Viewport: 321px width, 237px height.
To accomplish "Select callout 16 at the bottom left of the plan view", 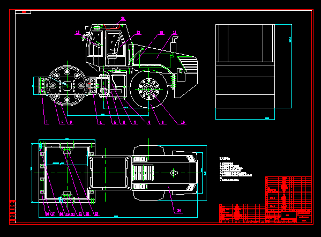I will pos(47,214).
